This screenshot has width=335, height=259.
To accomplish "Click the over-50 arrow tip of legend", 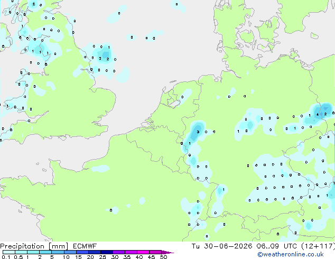I will (x=168, y=252).
